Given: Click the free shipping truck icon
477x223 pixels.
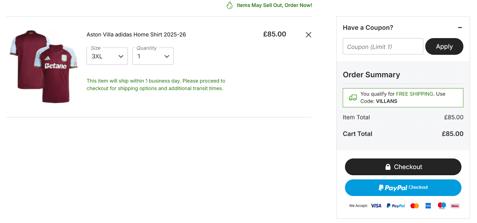Looking at the screenshot, I should coord(352,97).
